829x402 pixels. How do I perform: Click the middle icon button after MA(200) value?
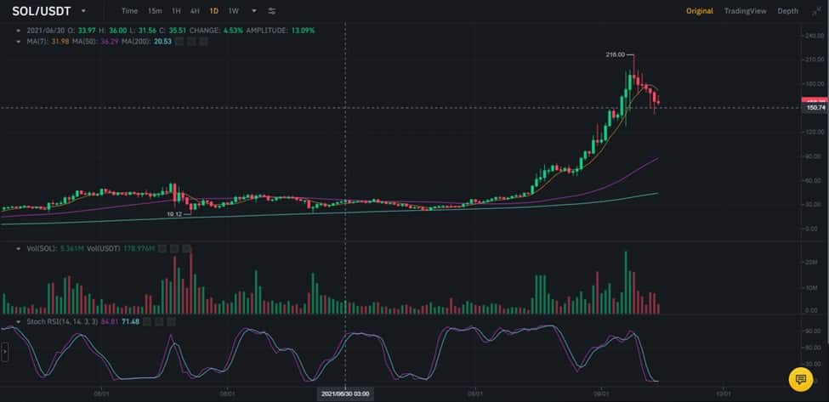pos(191,41)
